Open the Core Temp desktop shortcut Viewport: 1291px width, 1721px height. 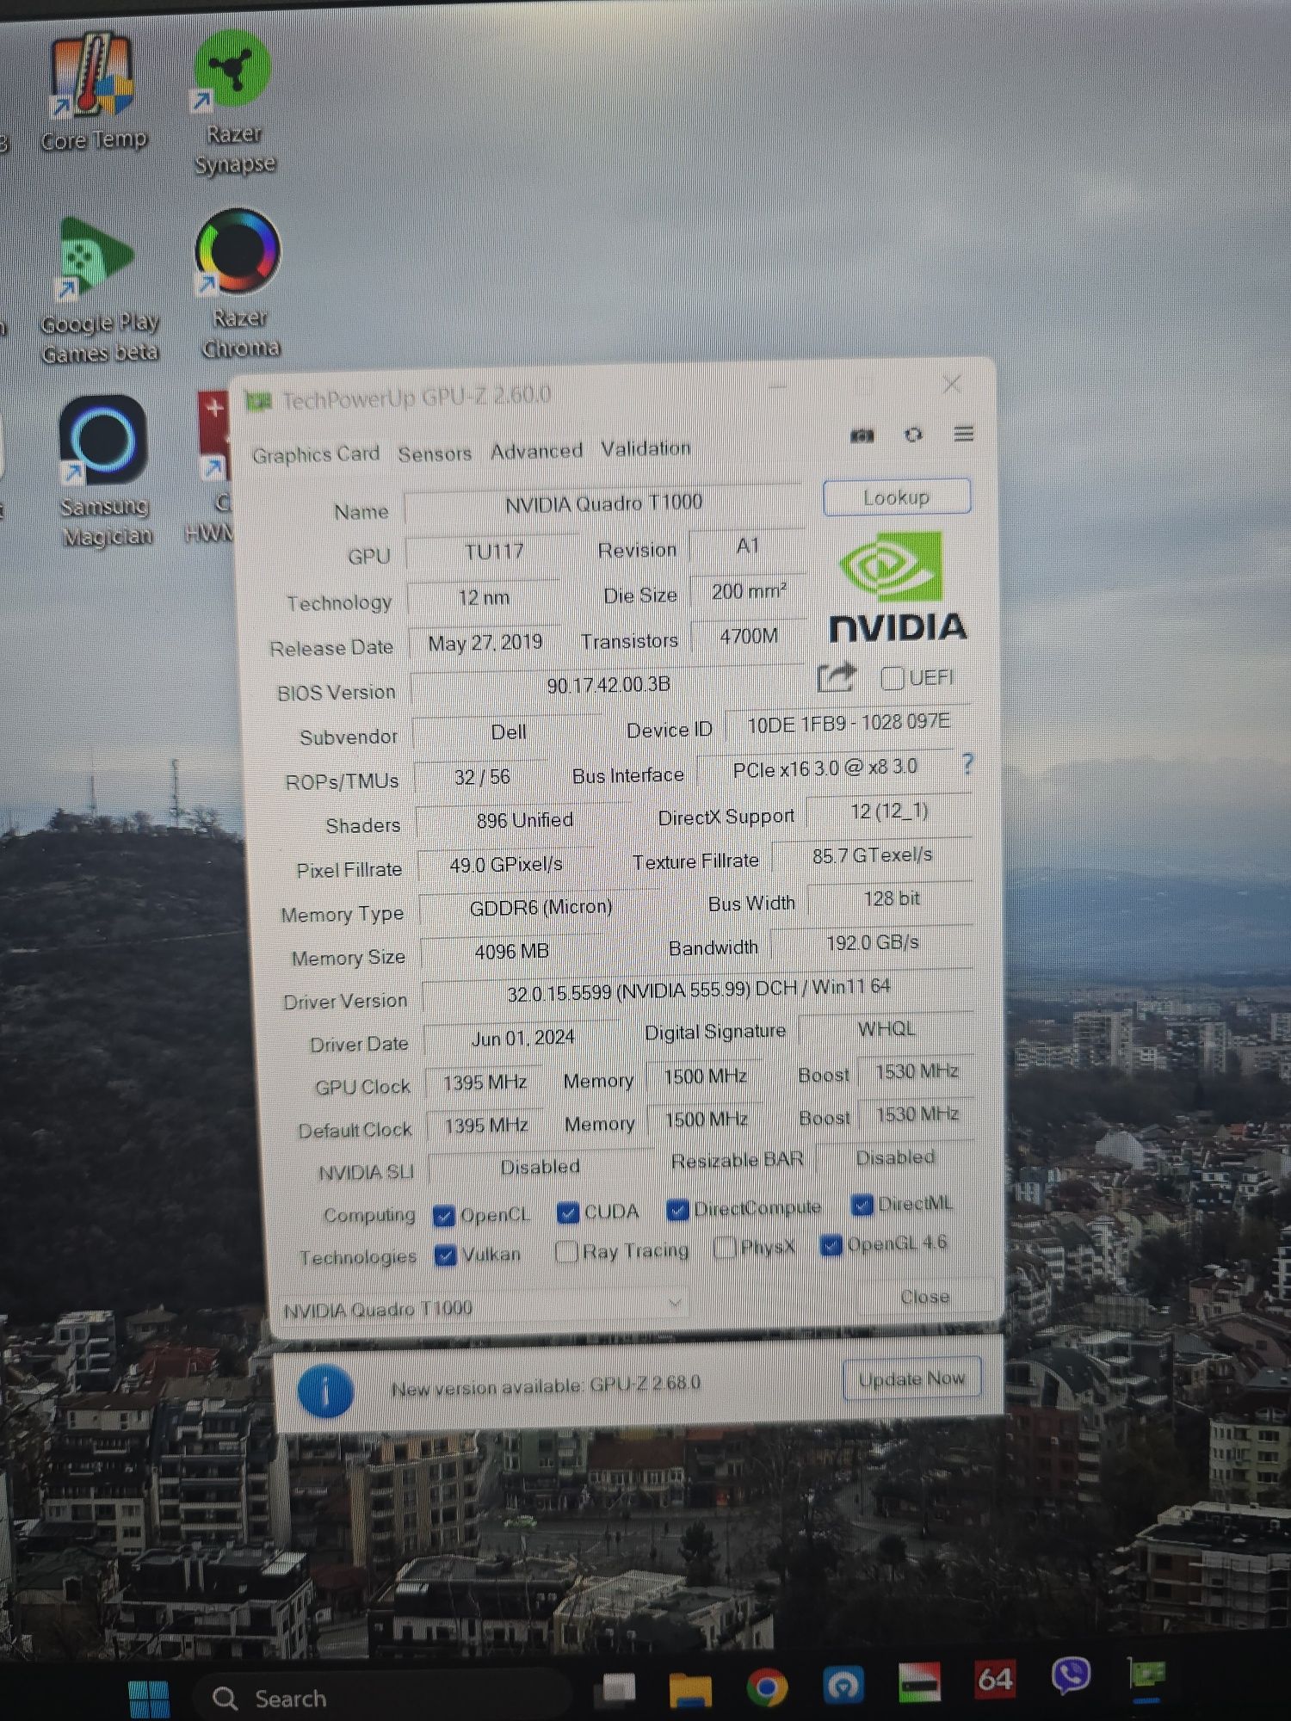[x=93, y=90]
